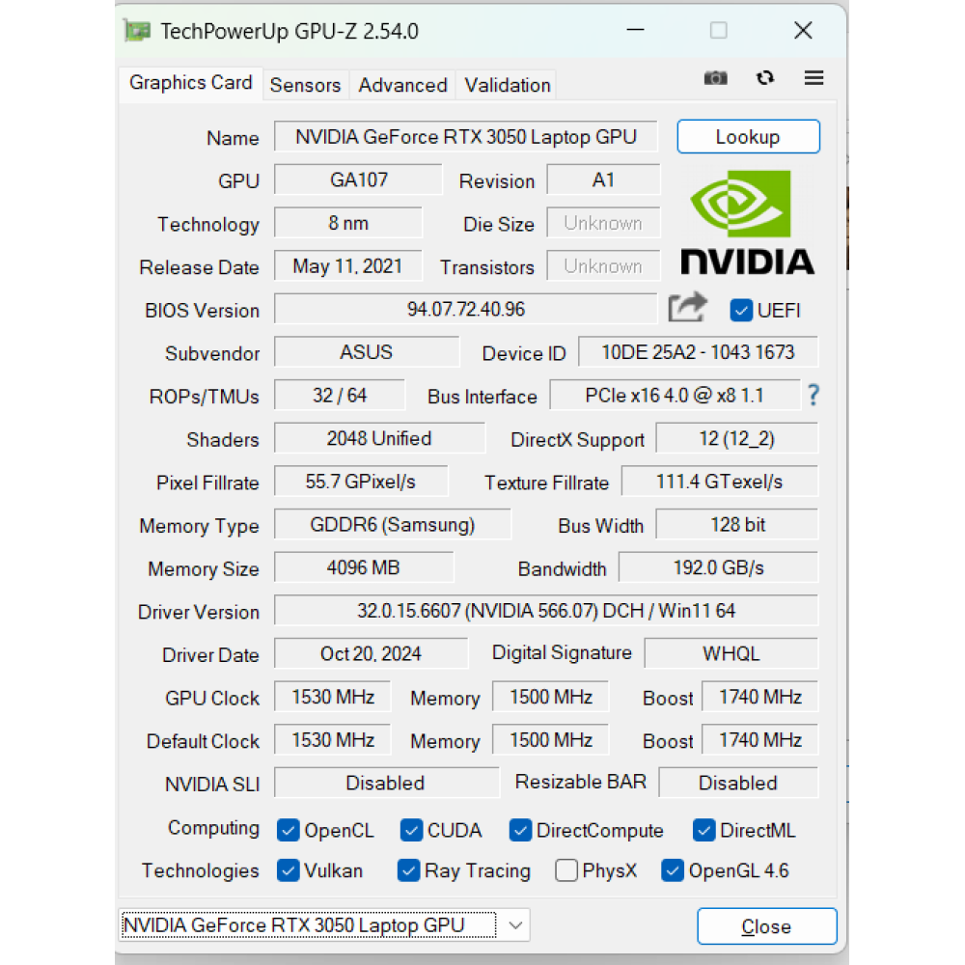The width and height of the screenshot is (965, 965).
Task: Click Memory Type GDDR6 (Samsung)
Action: [x=393, y=524]
